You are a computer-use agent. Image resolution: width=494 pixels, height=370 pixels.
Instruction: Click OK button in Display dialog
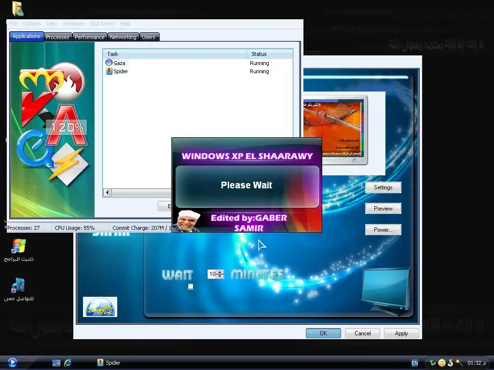(x=323, y=333)
